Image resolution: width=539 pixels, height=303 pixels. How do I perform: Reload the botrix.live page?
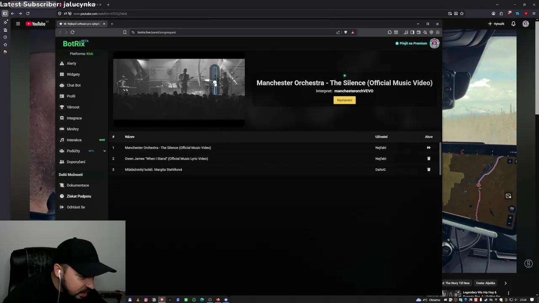(72, 32)
